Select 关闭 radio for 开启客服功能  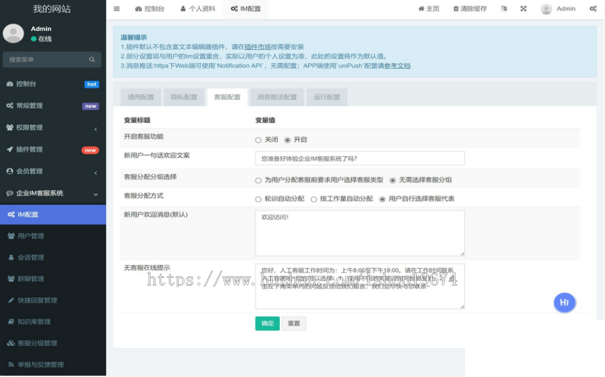[258, 140]
